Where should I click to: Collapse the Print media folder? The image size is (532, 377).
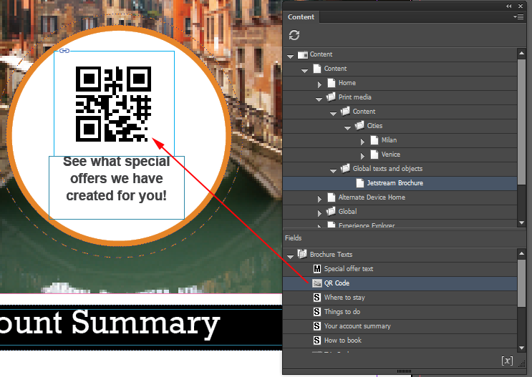(319, 99)
